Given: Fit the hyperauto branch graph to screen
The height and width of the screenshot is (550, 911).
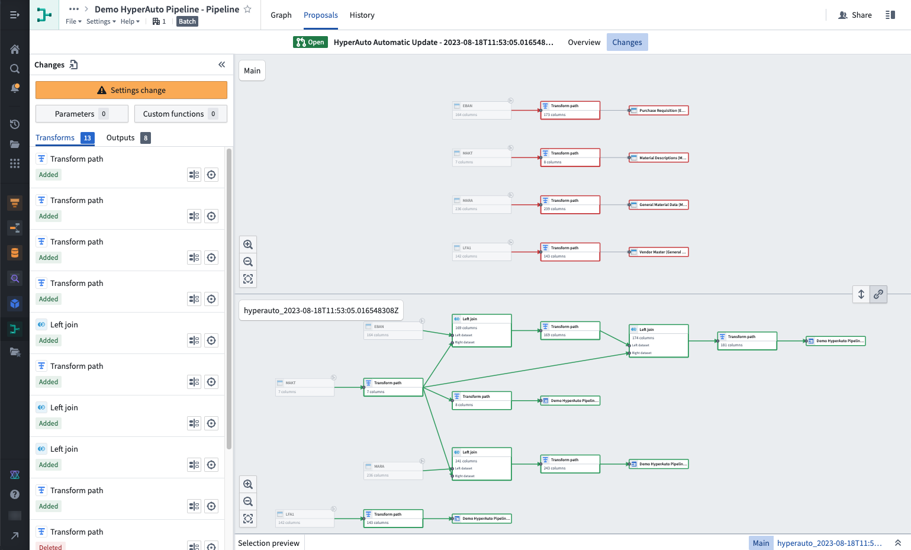Looking at the screenshot, I should pyautogui.click(x=248, y=519).
